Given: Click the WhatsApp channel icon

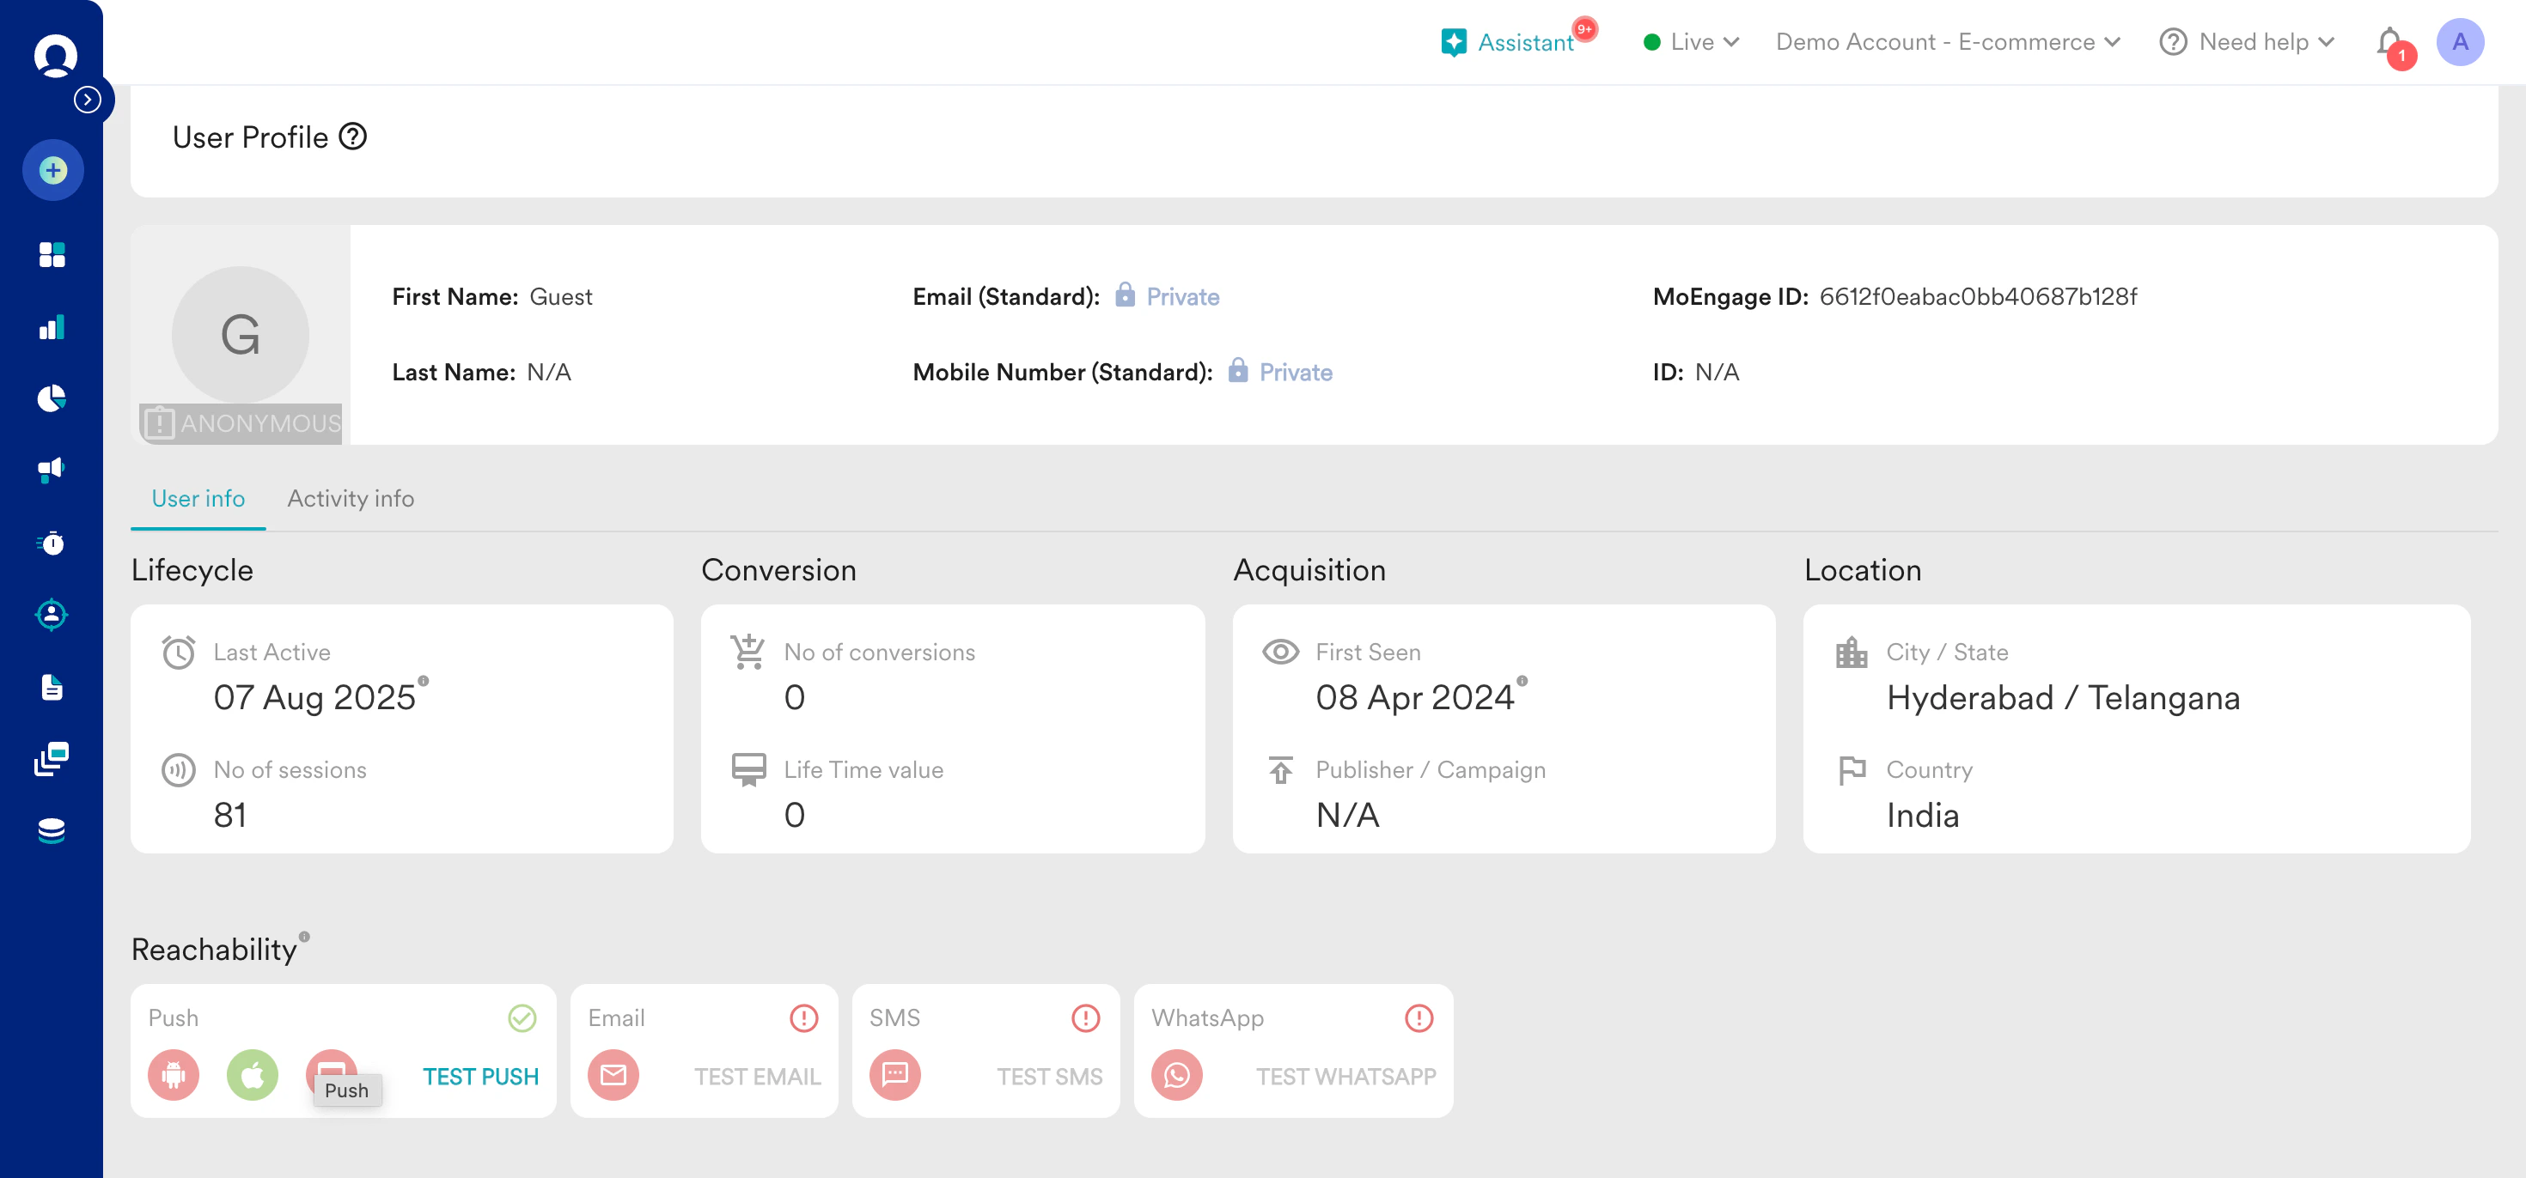Looking at the screenshot, I should 1175,1075.
